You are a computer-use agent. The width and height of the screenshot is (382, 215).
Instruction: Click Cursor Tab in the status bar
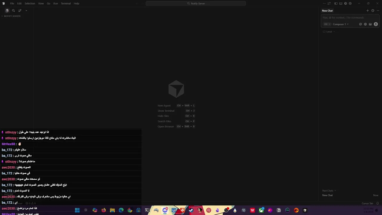click(367, 203)
